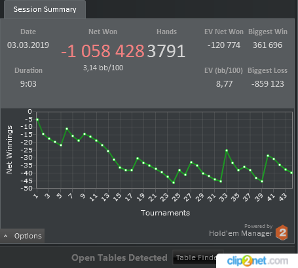Image resolution: width=298 pixels, height=268 pixels.
Task: Click the Options caret arrow icon
Action: point(6,236)
